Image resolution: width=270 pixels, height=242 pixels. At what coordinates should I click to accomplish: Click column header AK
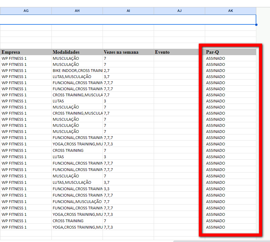tap(230, 11)
